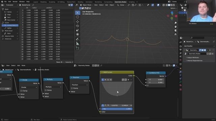Toggle Clamp checkbox in Multiply node

tap(46, 90)
